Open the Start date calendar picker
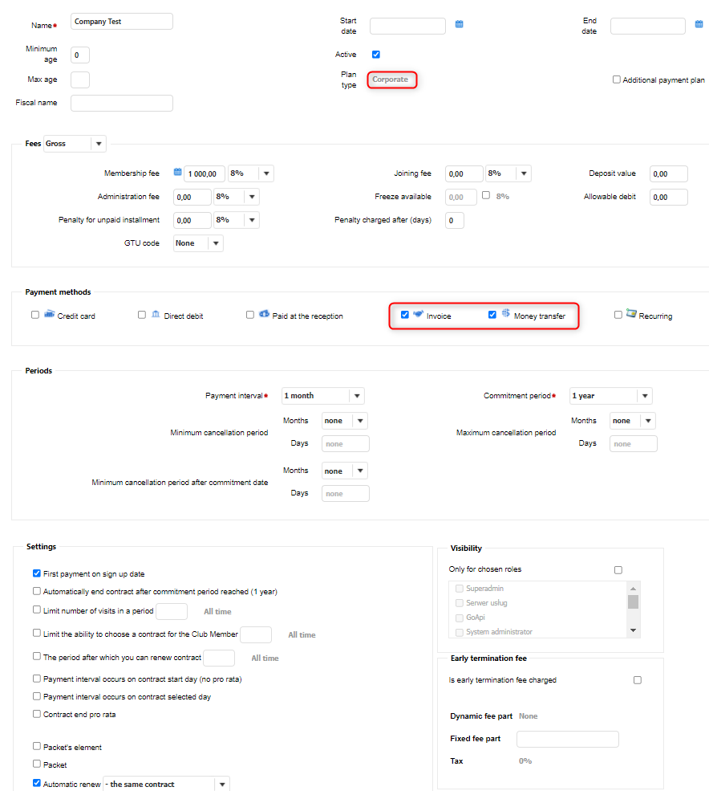The width and height of the screenshot is (709, 791). (460, 24)
